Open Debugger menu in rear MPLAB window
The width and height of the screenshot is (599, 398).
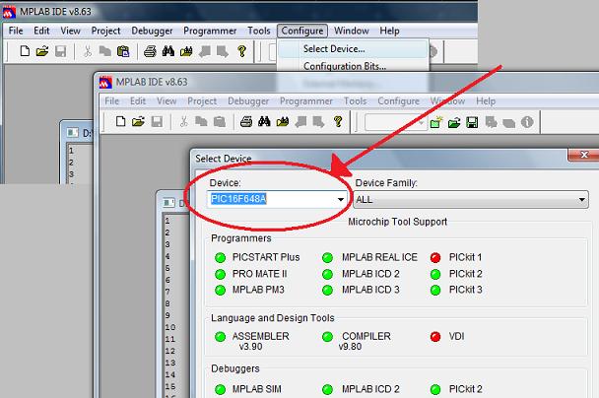tap(152, 31)
